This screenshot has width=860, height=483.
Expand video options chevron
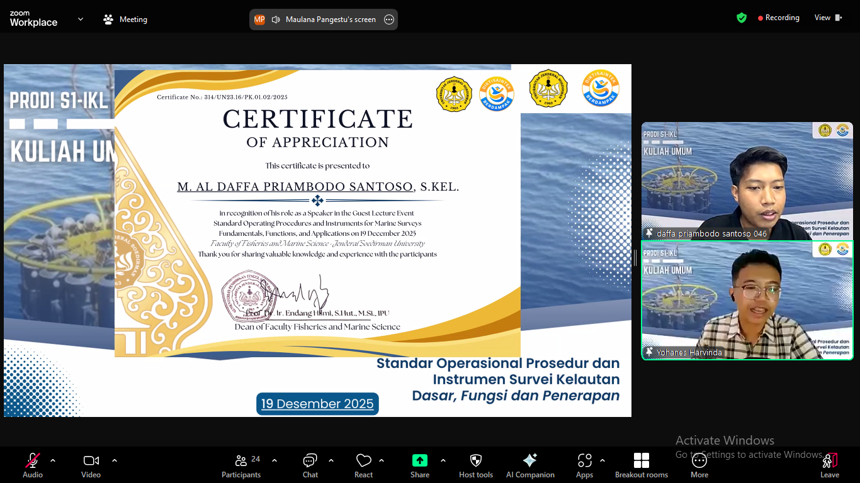coord(115,460)
